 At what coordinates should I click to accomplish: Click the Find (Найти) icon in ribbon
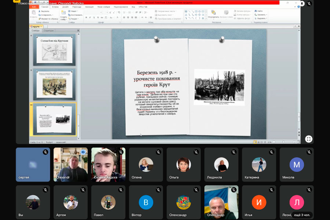(x=256, y=11)
